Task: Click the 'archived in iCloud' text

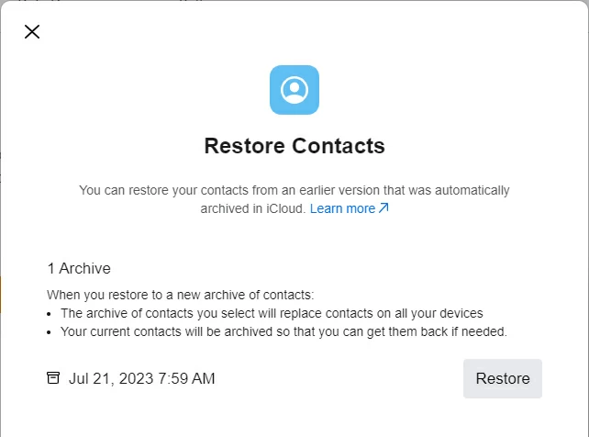Action: 252,208
